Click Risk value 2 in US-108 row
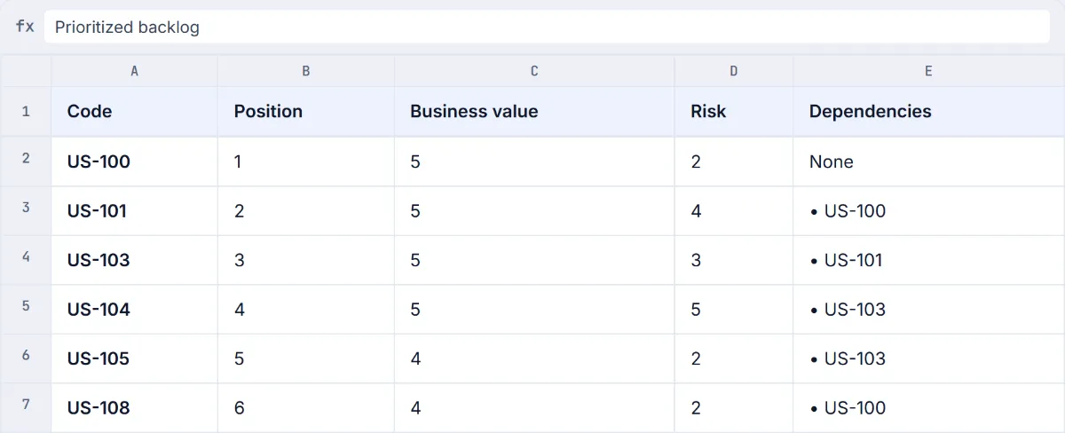 pyautogui.click(x=734, y=407)
